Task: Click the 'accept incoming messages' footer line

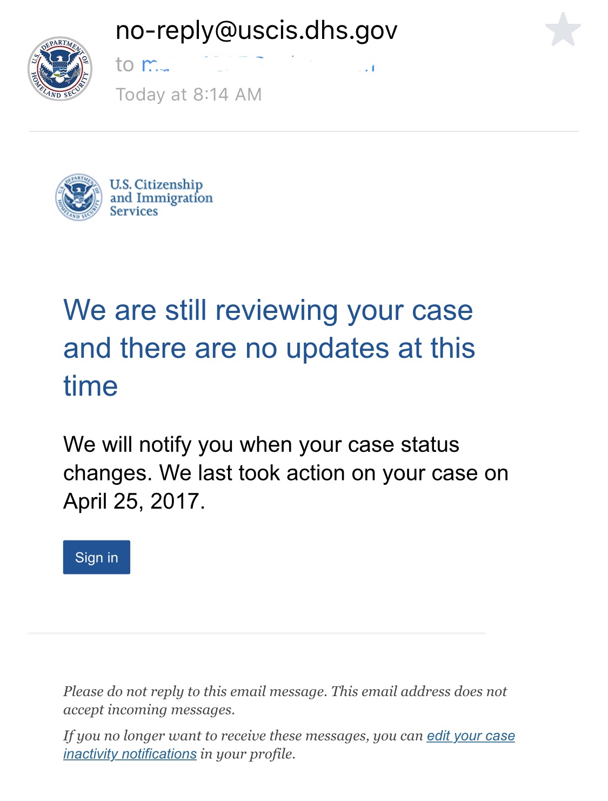Action: [149, 710]
